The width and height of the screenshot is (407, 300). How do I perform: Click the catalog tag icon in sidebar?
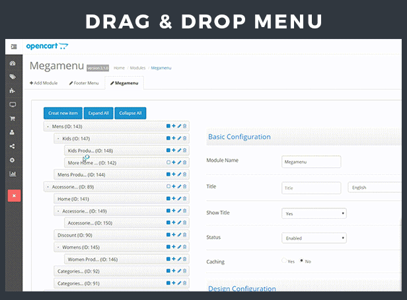(x=14, y=77)
